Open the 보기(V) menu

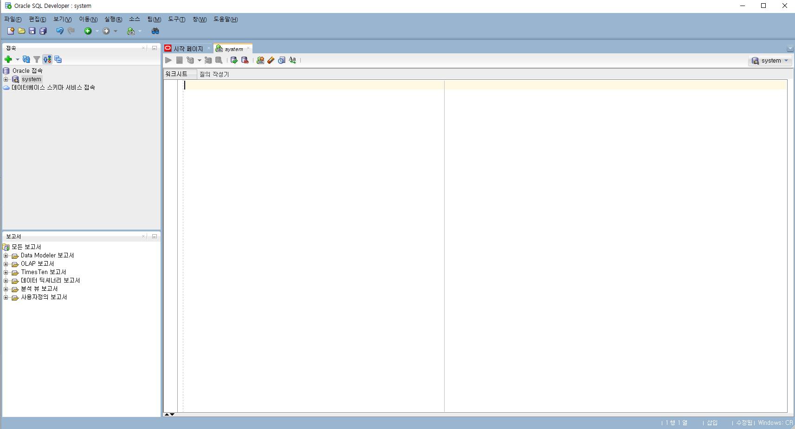pos(63,19)
